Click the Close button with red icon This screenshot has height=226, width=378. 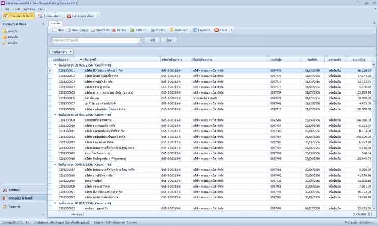click(221, 30)
